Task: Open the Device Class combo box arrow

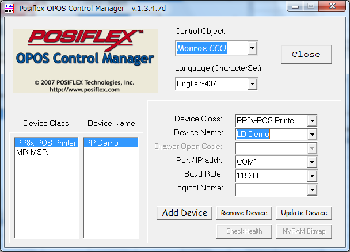Action: click(312, 121)
